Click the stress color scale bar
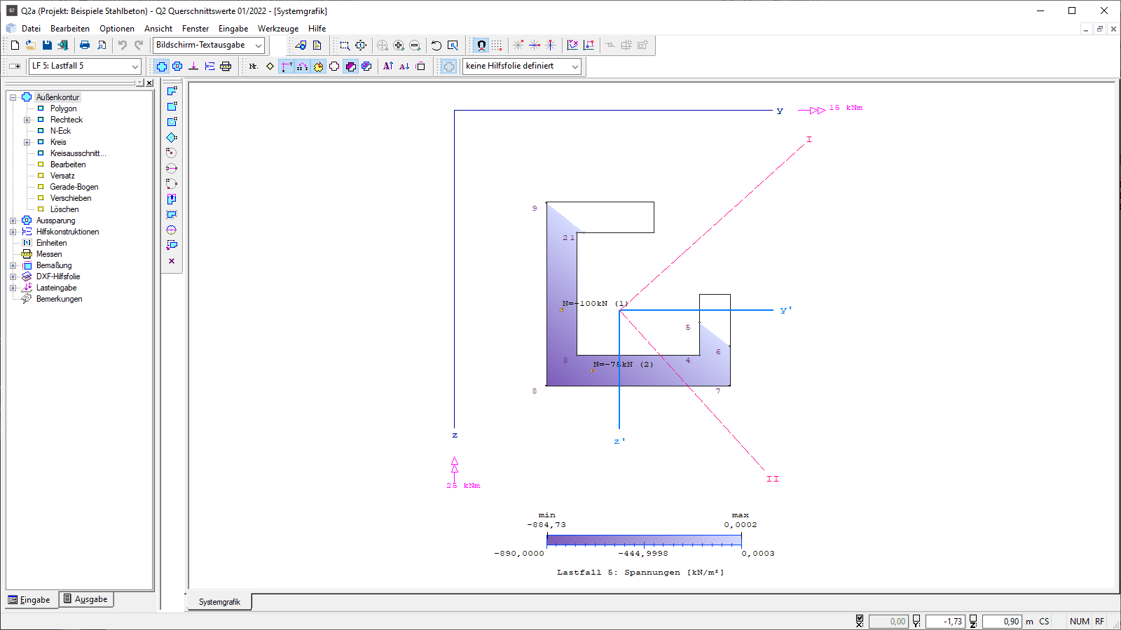 [644, 540]
